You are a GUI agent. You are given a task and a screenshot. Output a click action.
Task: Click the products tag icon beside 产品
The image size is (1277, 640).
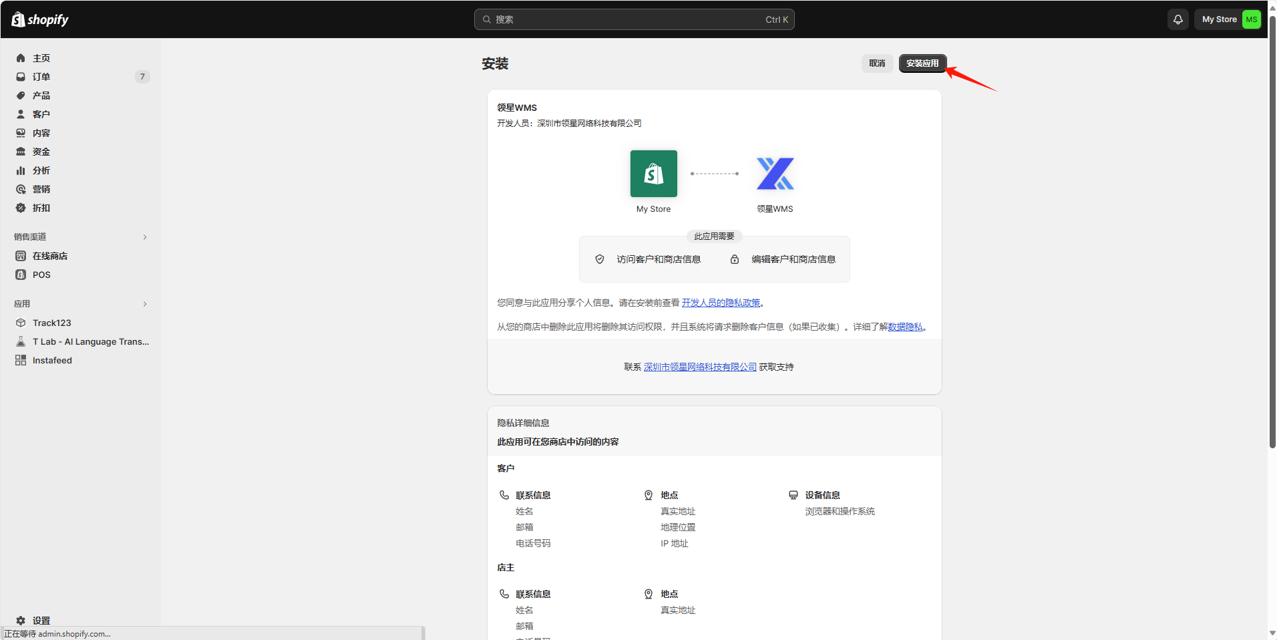point(21,96)
